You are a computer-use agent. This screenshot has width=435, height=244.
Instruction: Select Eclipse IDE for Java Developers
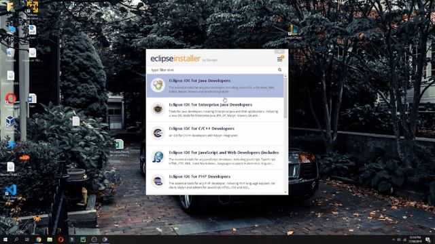coord(215,85)
